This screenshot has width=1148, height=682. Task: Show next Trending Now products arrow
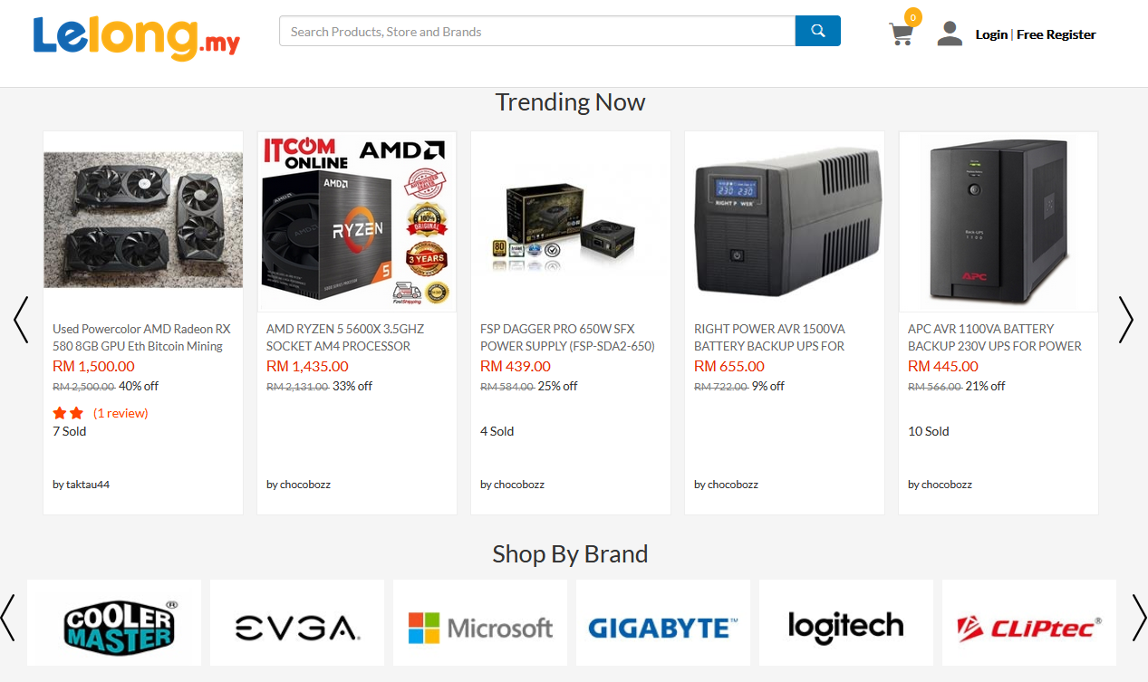1125,320
